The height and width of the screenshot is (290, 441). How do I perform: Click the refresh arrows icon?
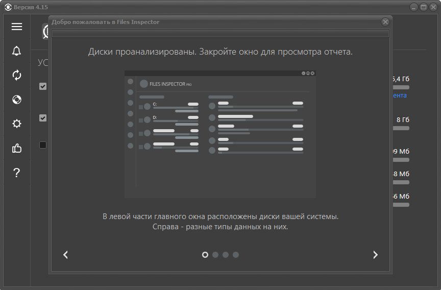pyautogui.click(x=17, y=75)
